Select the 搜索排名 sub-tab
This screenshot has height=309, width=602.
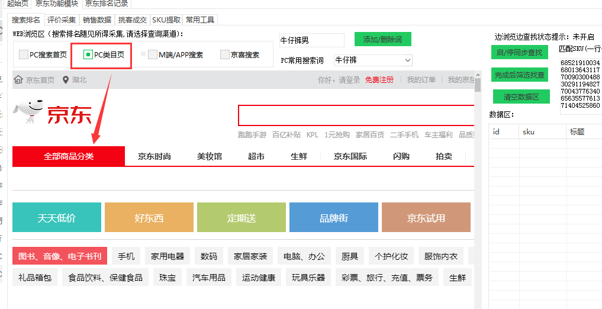[x=25, y=20]
